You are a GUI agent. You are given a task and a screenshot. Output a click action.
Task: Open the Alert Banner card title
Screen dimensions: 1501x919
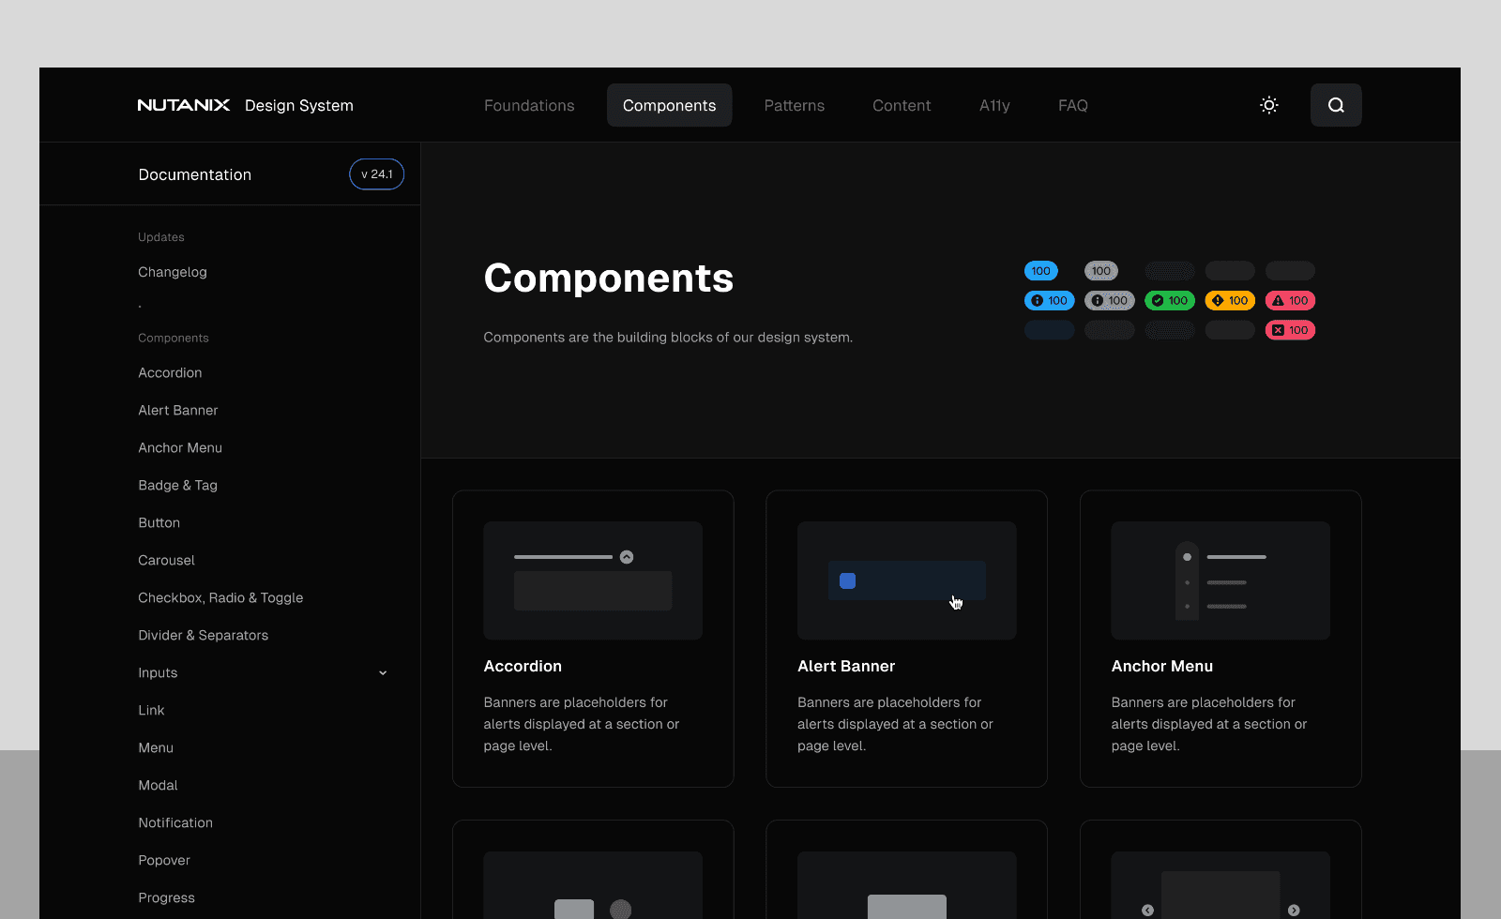[x=846, y=666]
